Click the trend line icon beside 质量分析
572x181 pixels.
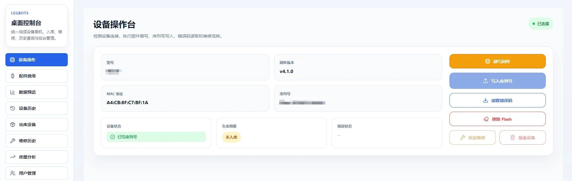pos(13,157)
